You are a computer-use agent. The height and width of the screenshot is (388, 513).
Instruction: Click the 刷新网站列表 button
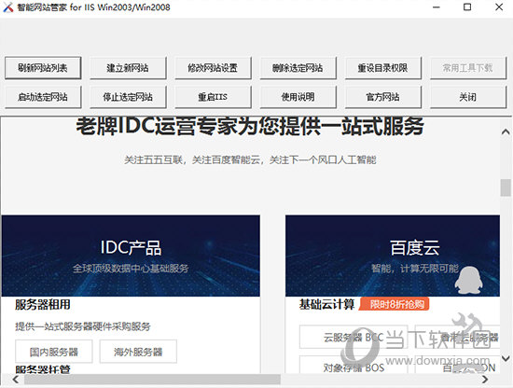[x=43, y=68]
